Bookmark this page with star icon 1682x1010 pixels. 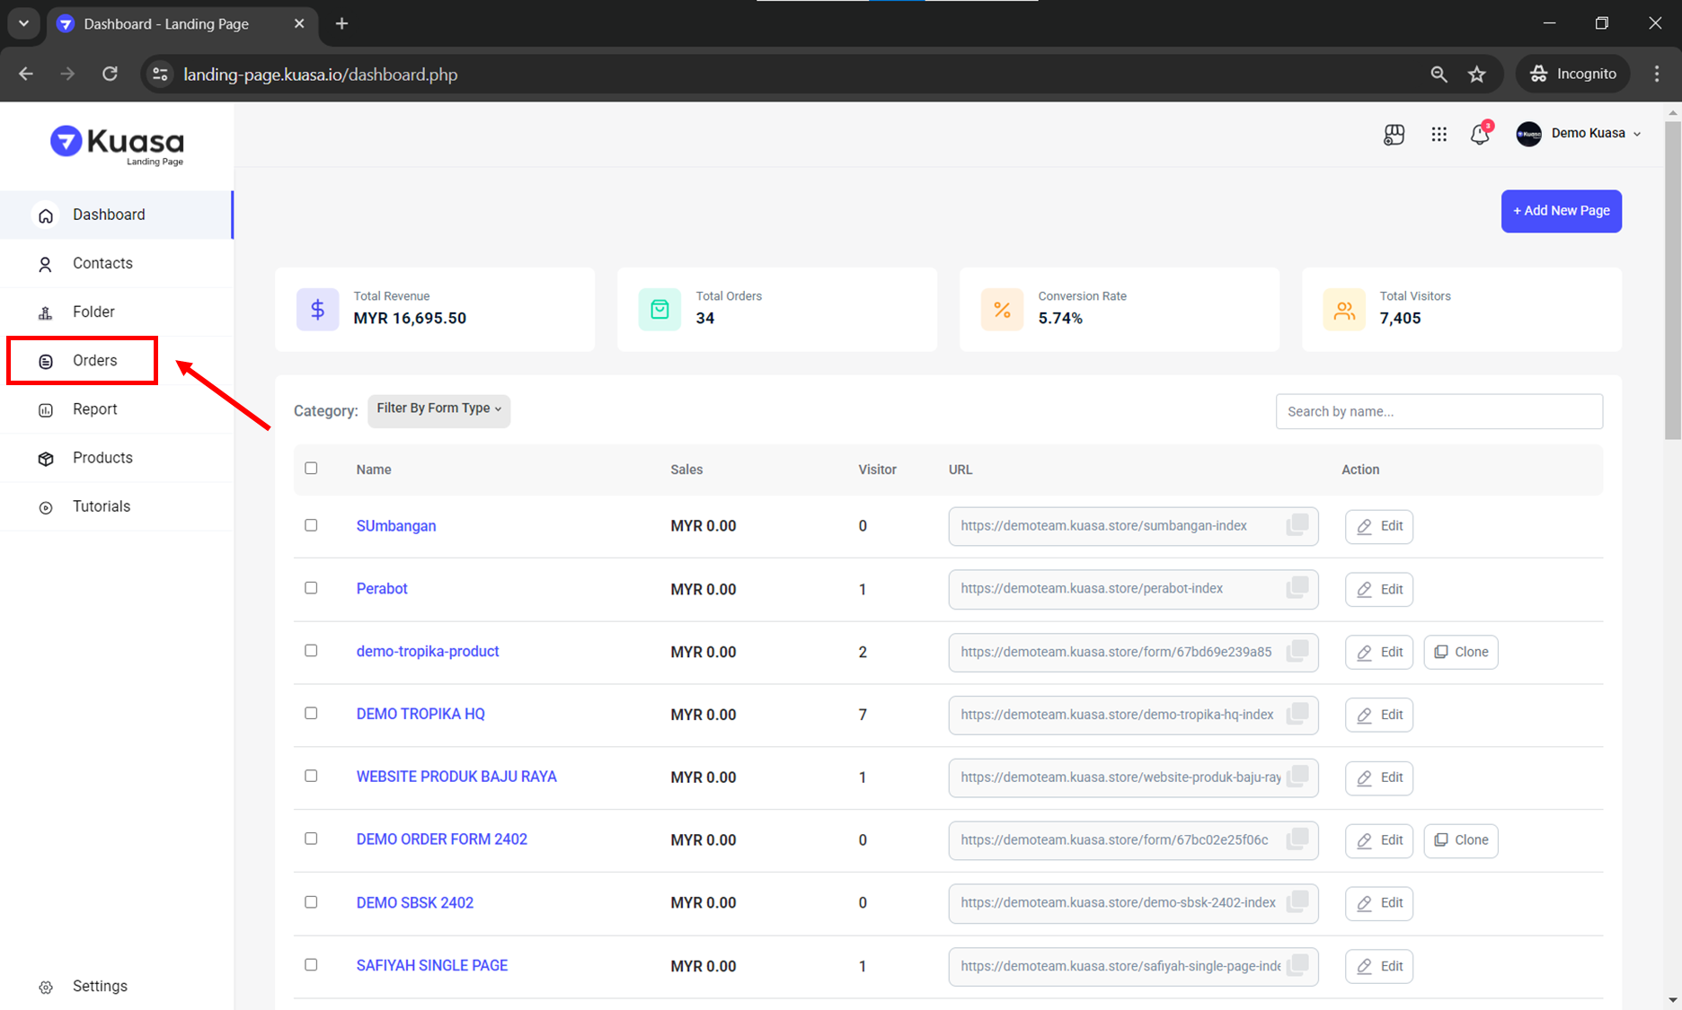coord(1476,75)
